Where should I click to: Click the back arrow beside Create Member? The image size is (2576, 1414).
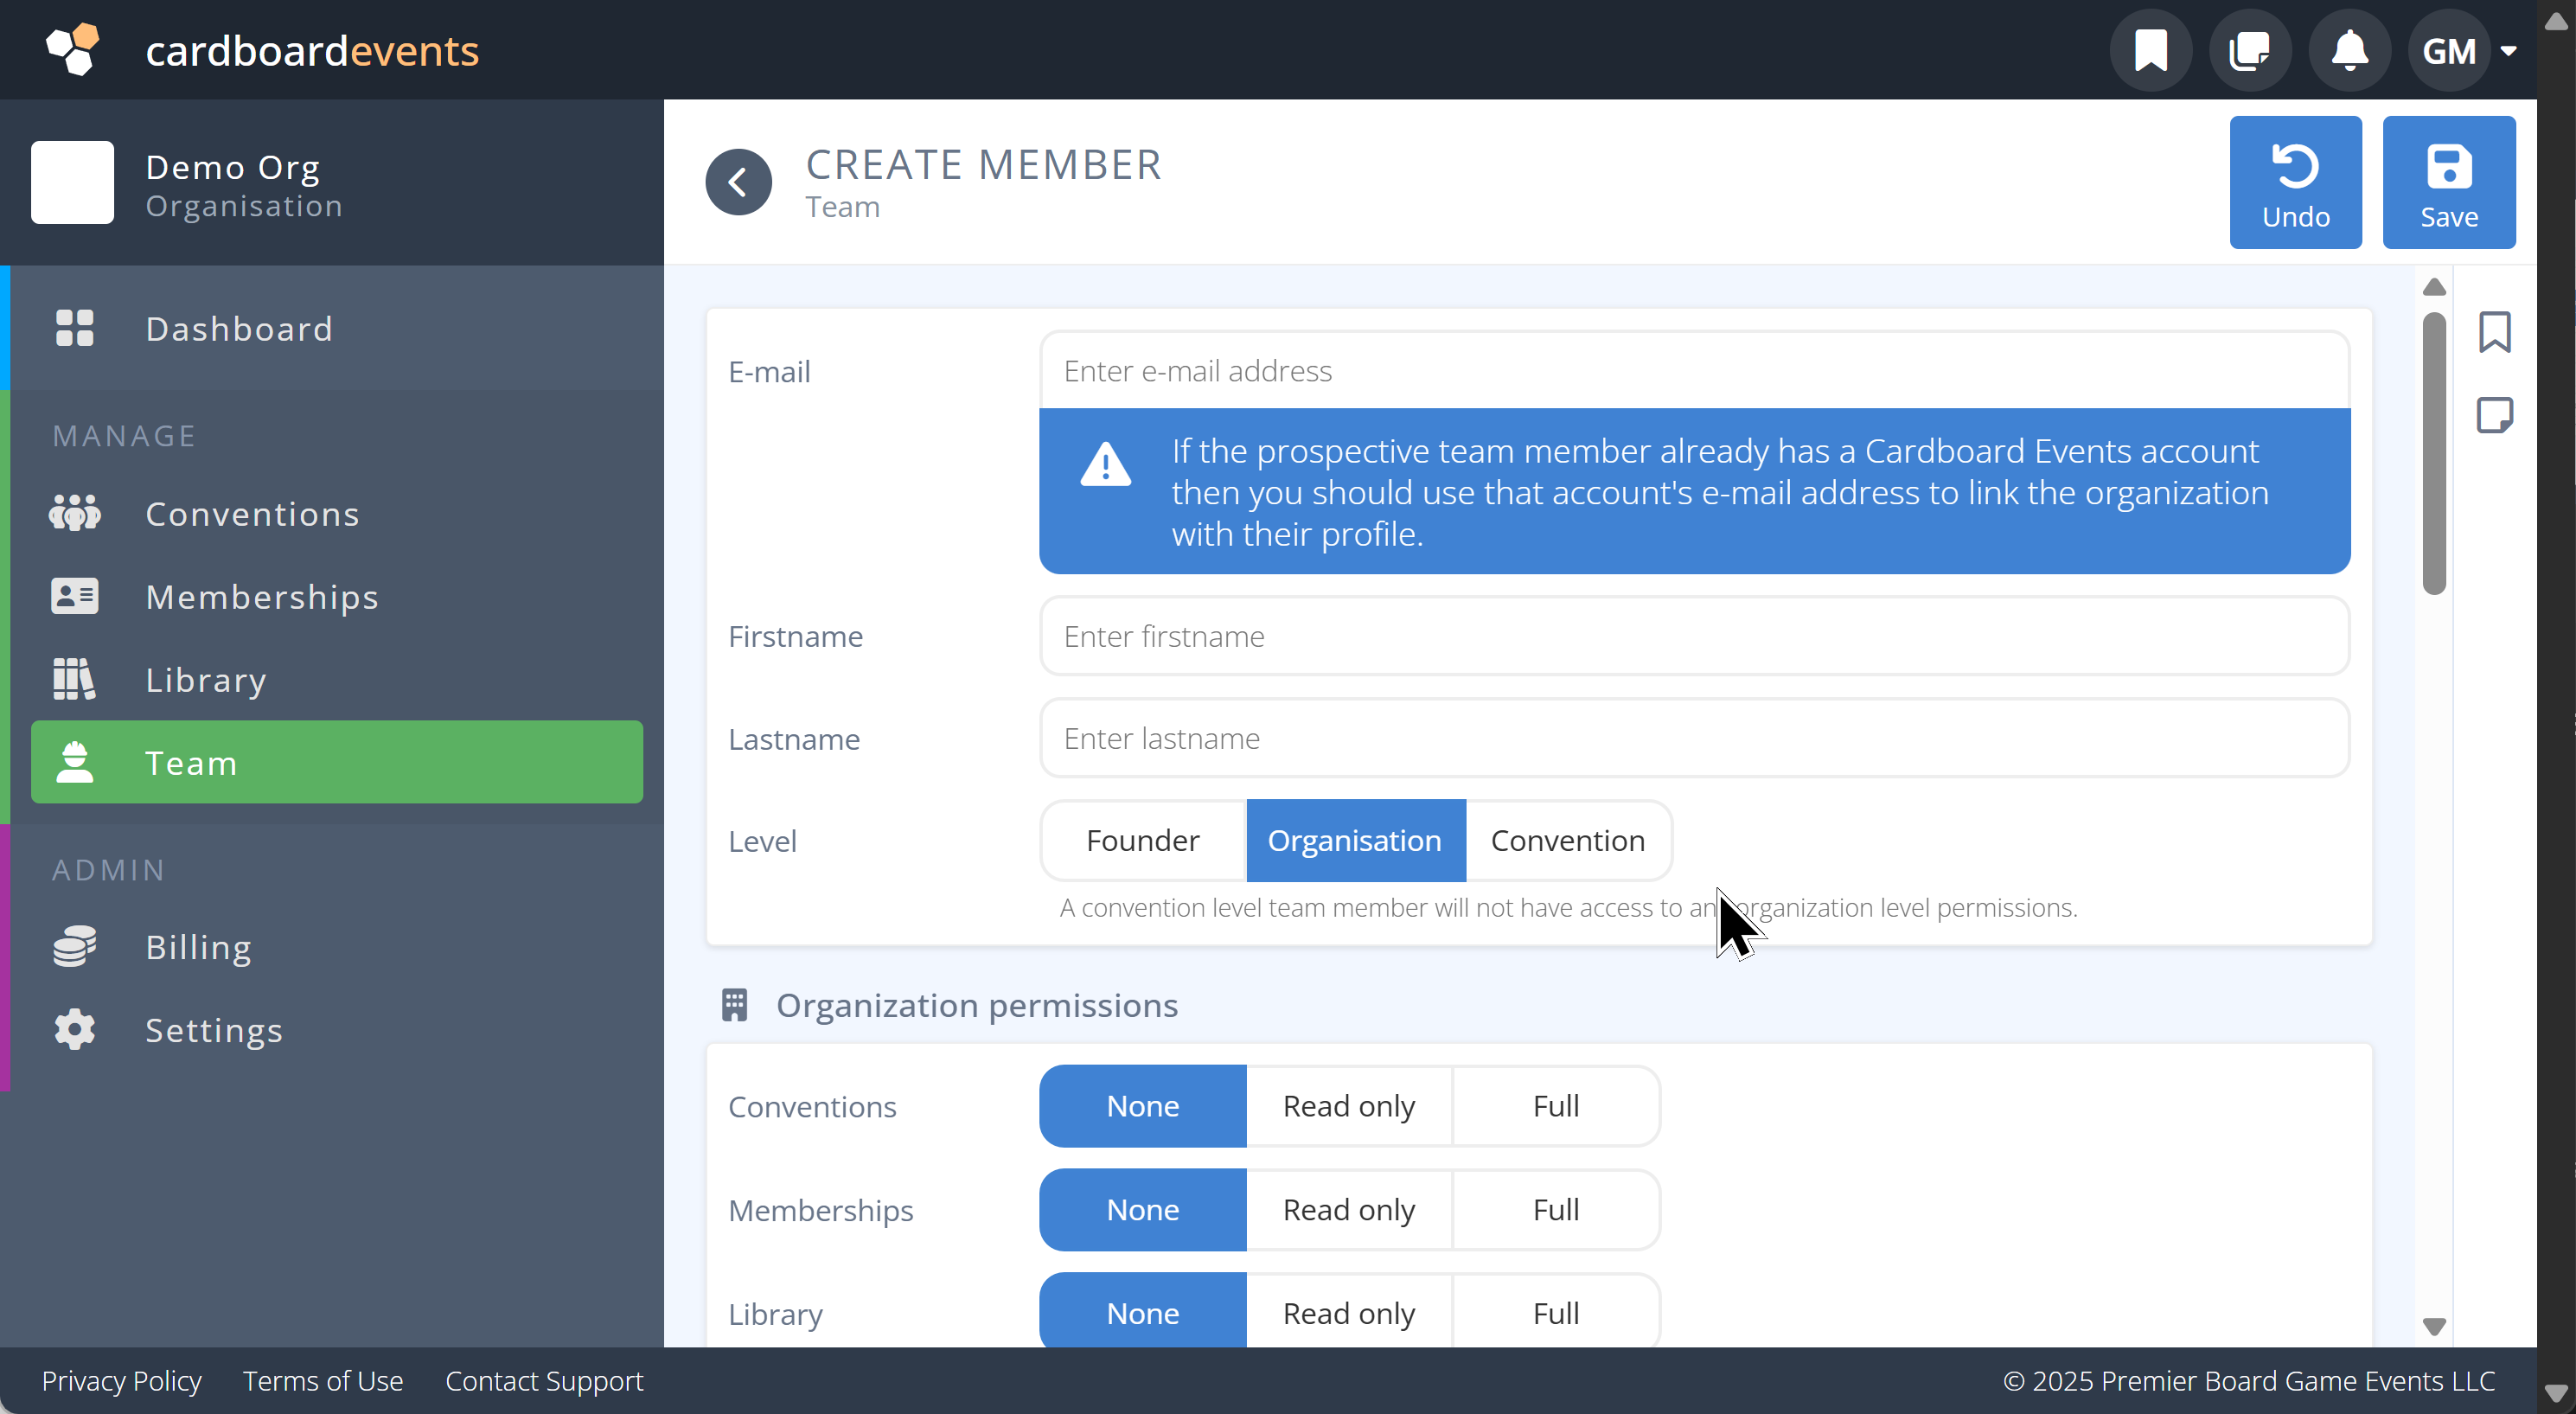coord(738,182)
